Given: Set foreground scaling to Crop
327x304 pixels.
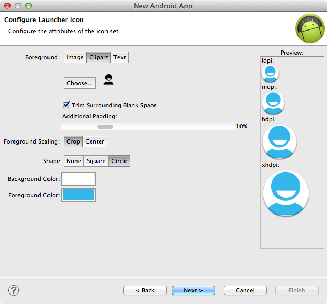Looking at the screenshot, I should (73, 141).
